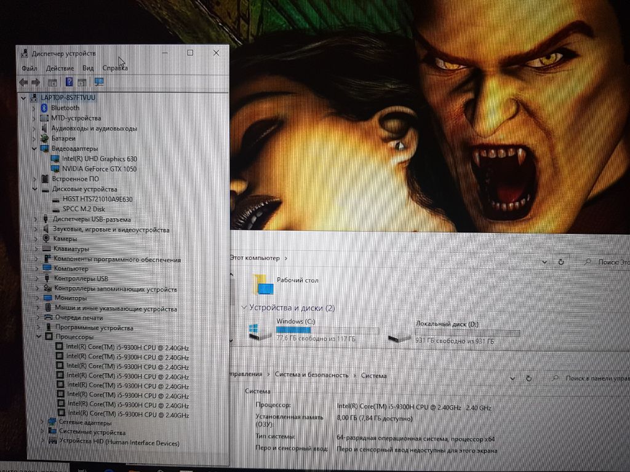
Task: Click the Мониторы icon in tree
Action: pos(48,298)
